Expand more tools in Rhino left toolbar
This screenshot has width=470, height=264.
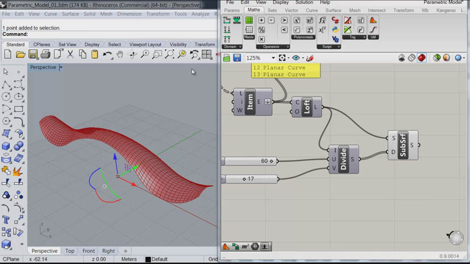click(x=21, y=244)
